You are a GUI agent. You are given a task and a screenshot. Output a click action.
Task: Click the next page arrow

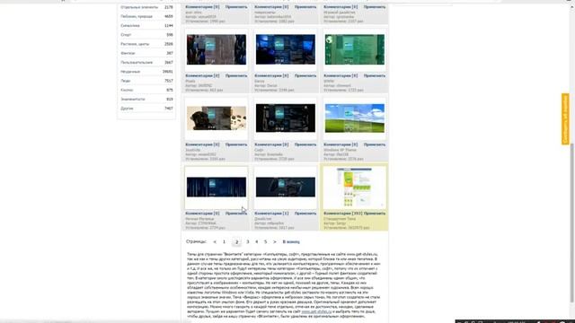point(275,241)
